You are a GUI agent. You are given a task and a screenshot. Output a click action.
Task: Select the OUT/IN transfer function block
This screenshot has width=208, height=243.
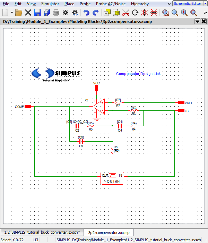pyautogui.click(x=112, y=178)
